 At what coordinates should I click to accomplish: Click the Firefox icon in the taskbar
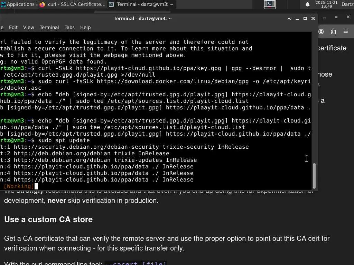tap(43, 4)
